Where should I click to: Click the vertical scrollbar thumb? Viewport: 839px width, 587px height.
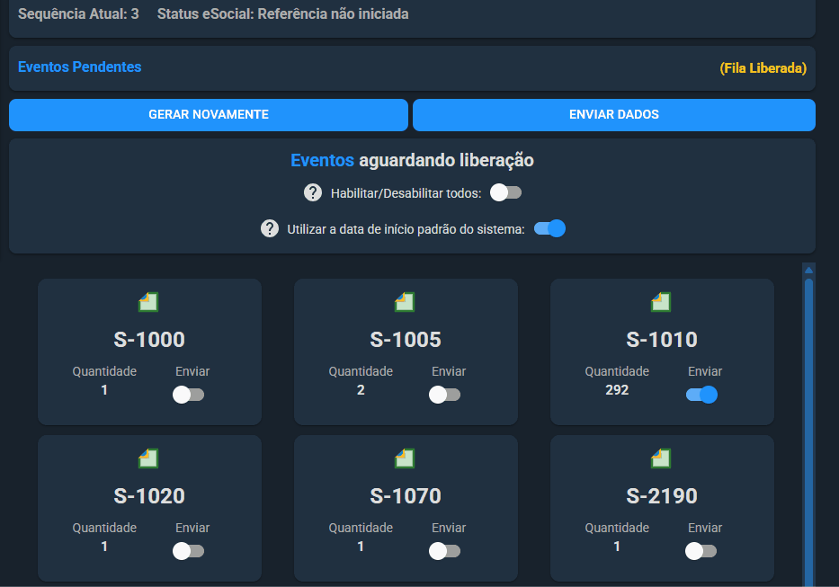click(808, 431)
